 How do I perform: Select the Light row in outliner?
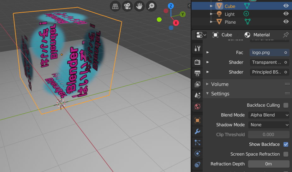click(242, 14)
